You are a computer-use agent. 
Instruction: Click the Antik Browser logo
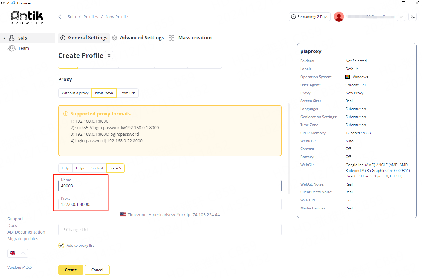(27, 17)
